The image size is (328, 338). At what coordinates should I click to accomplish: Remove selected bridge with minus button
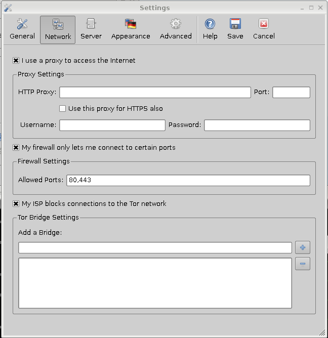click(x=303, y=264)
